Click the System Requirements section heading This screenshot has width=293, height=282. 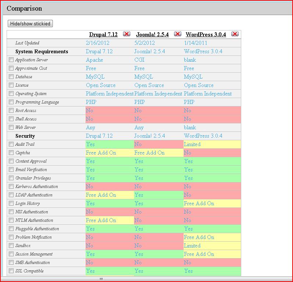(41, 51)
